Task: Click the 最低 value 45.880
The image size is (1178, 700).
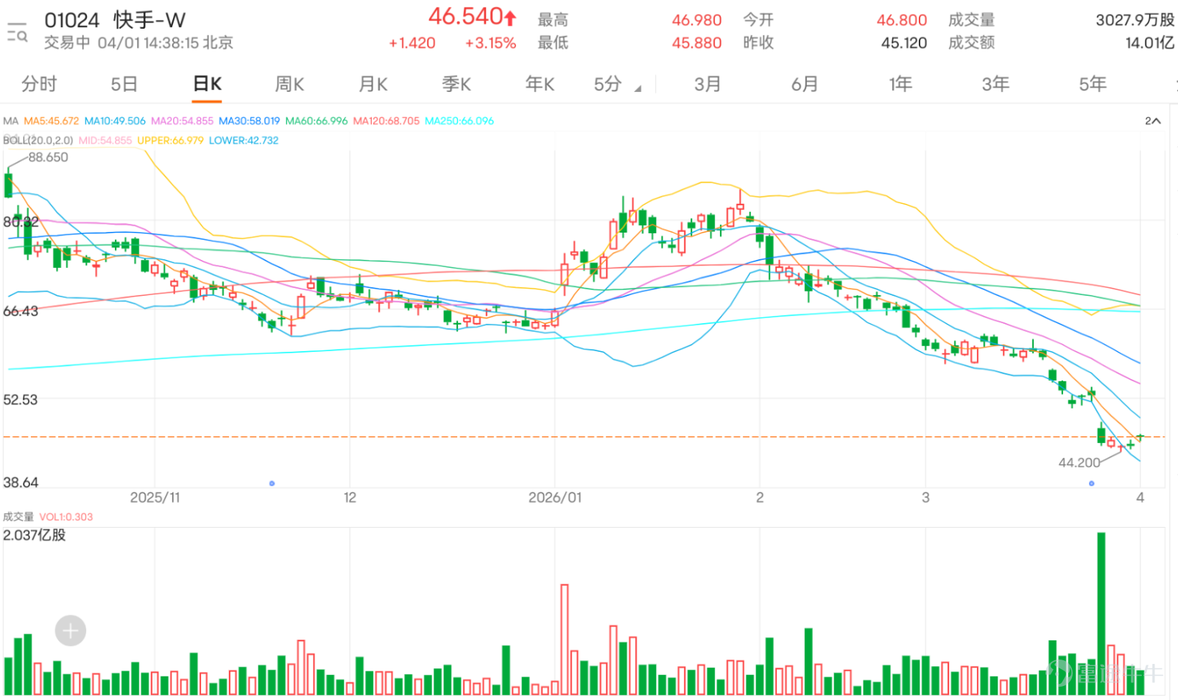Action: (x=696, y=43)
